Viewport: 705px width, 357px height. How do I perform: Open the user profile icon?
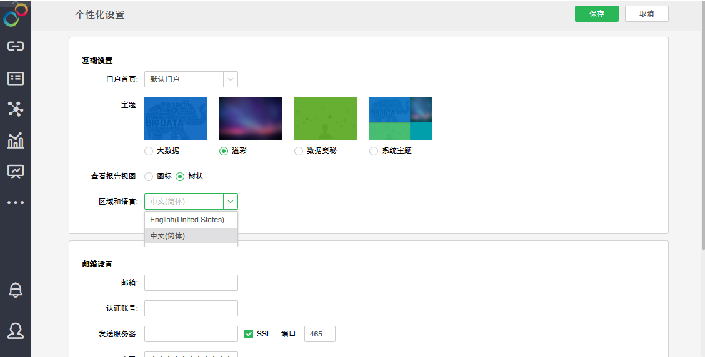point(16,331)
